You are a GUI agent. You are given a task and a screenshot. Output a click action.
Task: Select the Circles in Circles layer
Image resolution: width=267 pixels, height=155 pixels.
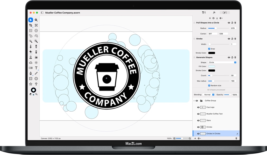(214, 134)
